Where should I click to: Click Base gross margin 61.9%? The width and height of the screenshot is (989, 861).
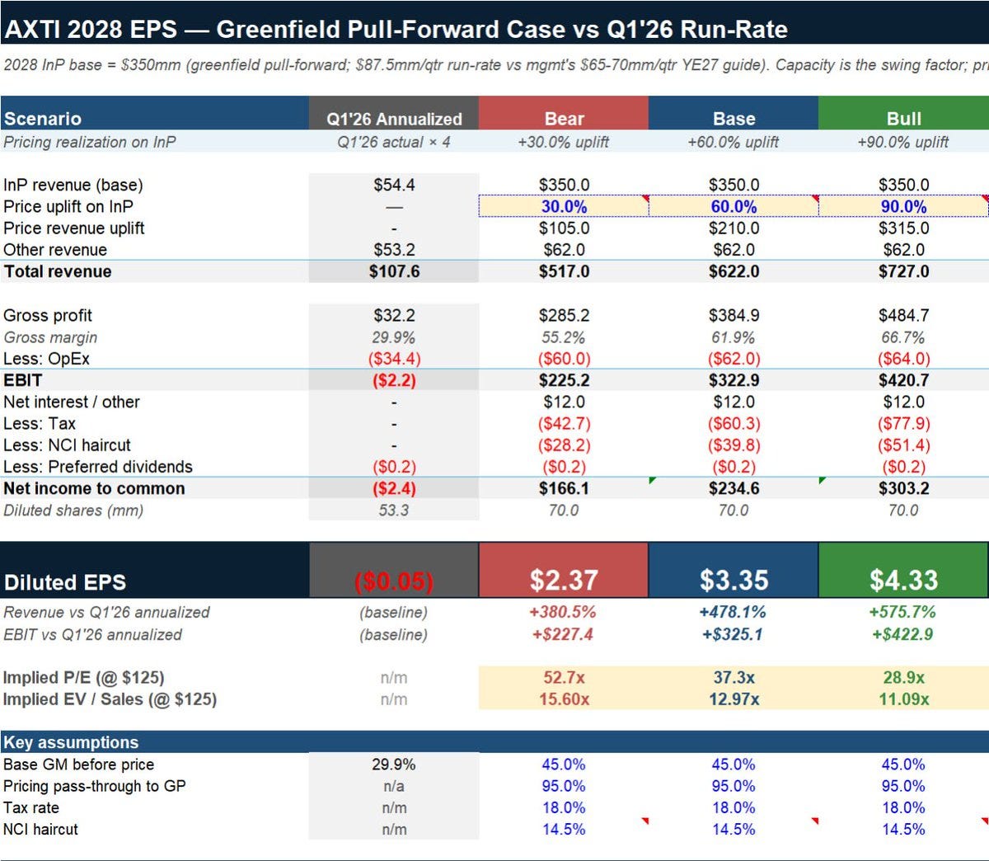pyautogui.click(x=734, y=337)
